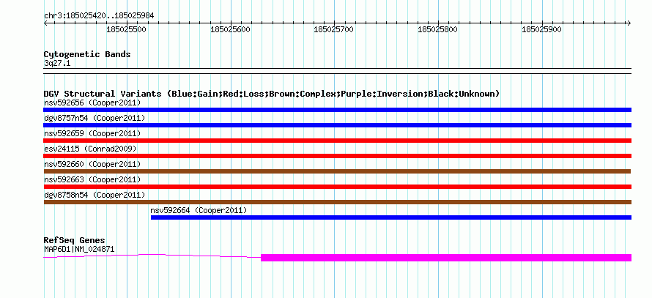Click the right arrowhead of the ruler
Image resolution: width=652 pixels, height=298 pixels.
(629, 23)
